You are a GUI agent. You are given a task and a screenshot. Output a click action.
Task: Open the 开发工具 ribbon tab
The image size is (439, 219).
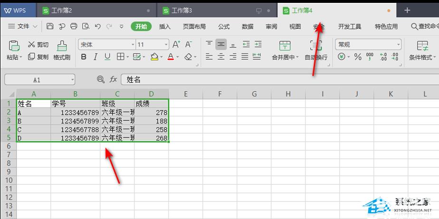(x=350, y=27)
